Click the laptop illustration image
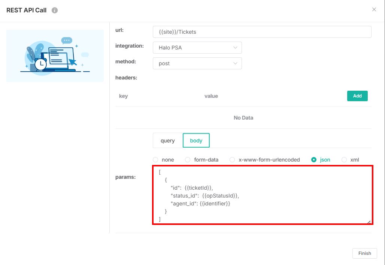 pos(55,55)
